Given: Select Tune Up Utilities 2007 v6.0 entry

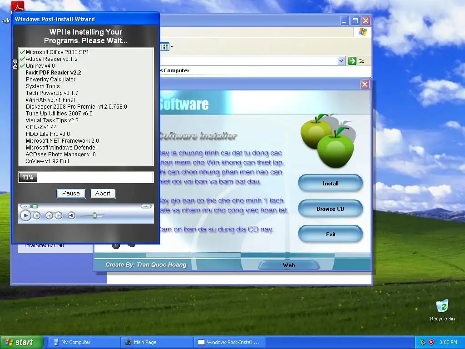Looking at the screenshot, I should (x=59, y=113).
